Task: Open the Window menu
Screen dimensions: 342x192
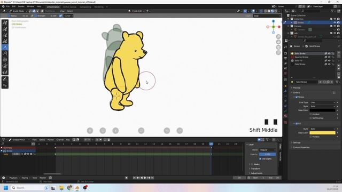Action: (x=30, y=6)
